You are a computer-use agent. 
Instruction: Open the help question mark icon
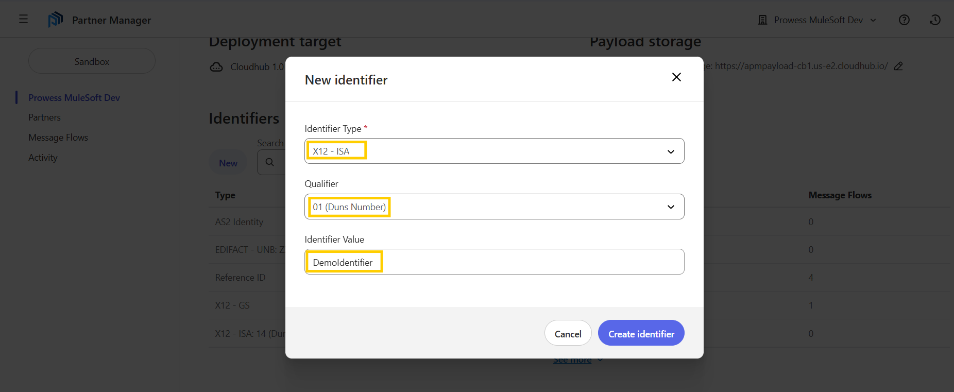(904, 20)
